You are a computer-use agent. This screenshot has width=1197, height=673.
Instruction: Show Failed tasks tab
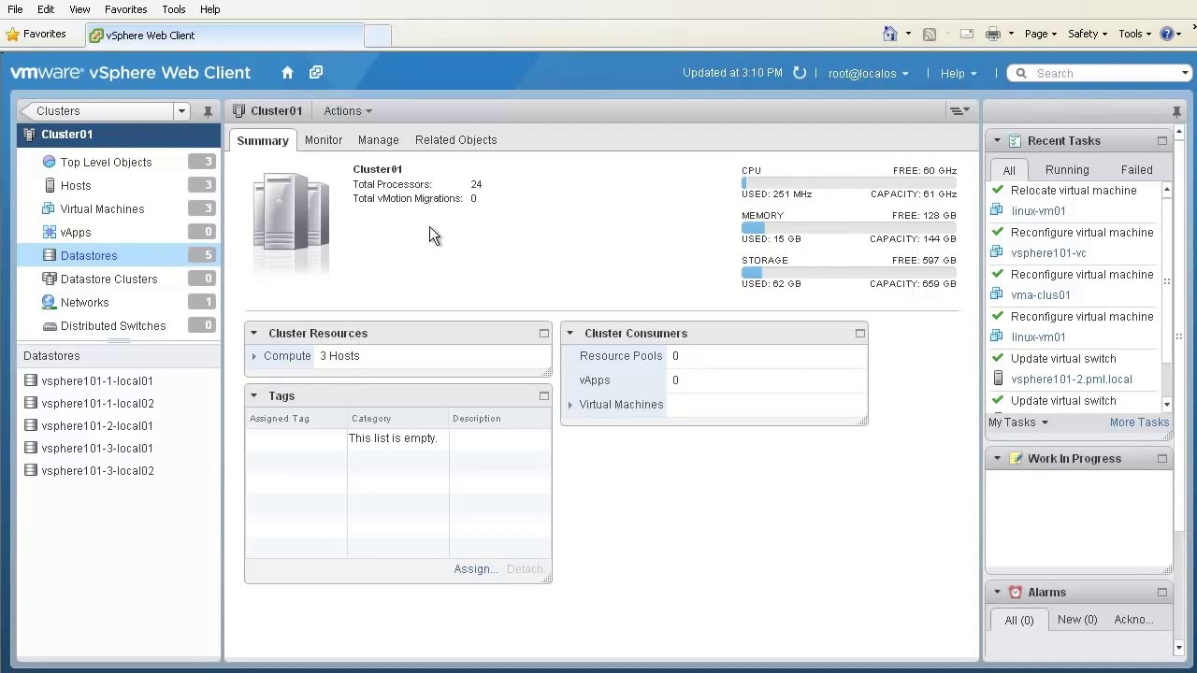pyautogui.click(x=1136, y=170)
